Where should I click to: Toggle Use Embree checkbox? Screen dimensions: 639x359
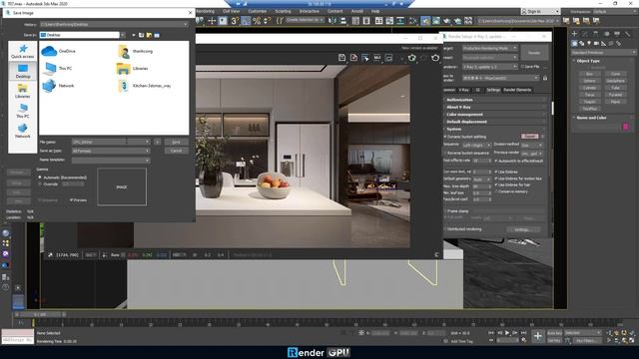click(506, 172)
